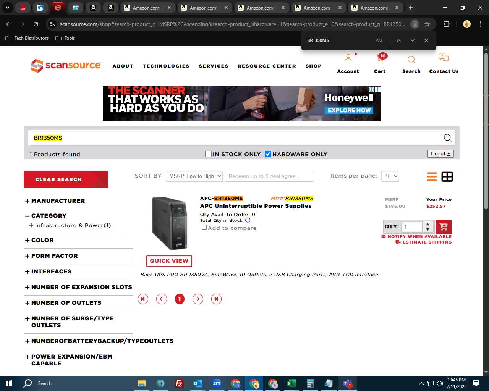This screenshot has height=391, width=489.
Task: Close the find-in-page bar
Action: pyautogui.click(x=426, y=40)
